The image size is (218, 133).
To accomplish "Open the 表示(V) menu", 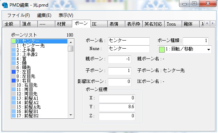I will (66, 15).
